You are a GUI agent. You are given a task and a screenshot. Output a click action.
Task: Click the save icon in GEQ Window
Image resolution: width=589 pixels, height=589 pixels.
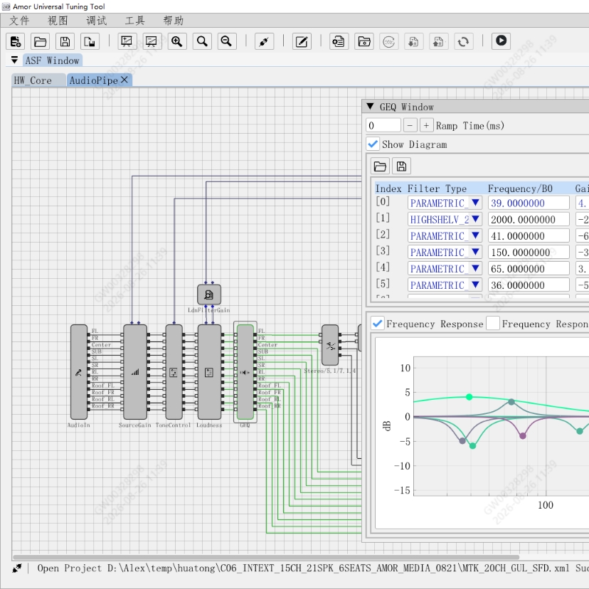point(401,166)
